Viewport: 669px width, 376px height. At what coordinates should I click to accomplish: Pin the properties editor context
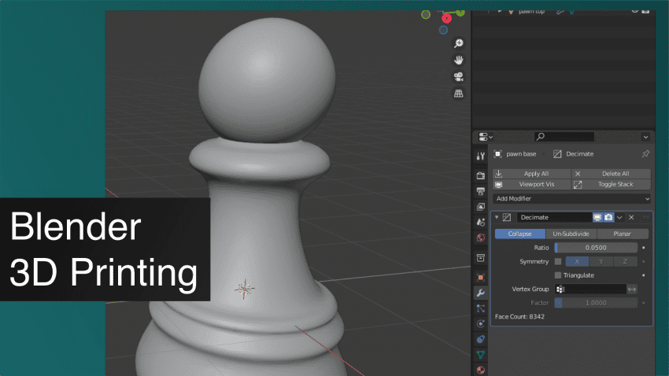click(x=645, y=154)
